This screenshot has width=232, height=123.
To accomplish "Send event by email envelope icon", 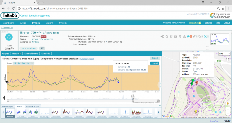I will click(175, 37).
